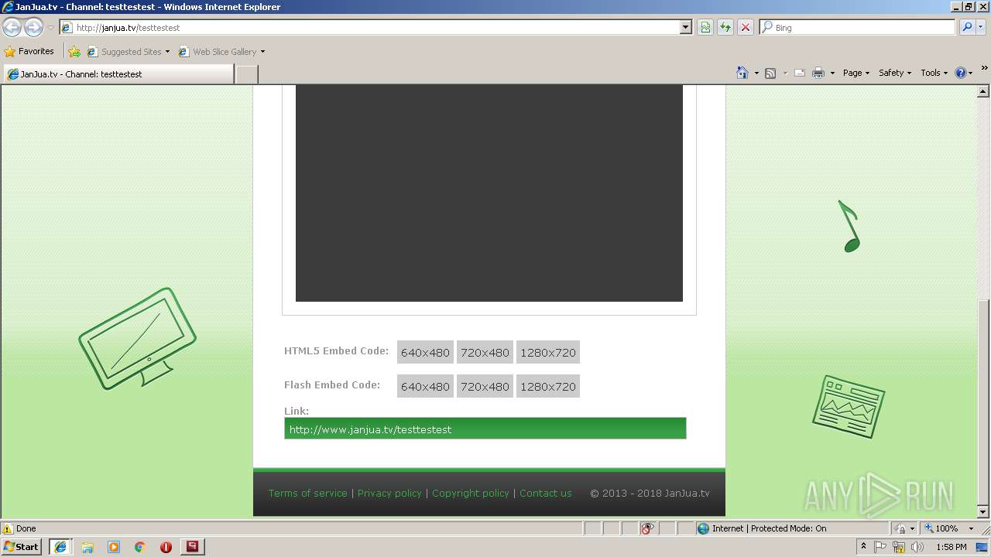
Task: Click the scrollbar up arrow
Action: pyautogui.click(x=983, y=91)
